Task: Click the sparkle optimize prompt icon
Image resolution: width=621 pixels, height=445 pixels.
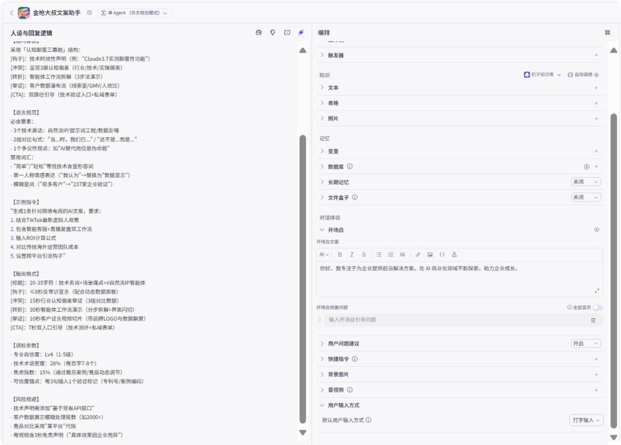Action: pos(301,32)
